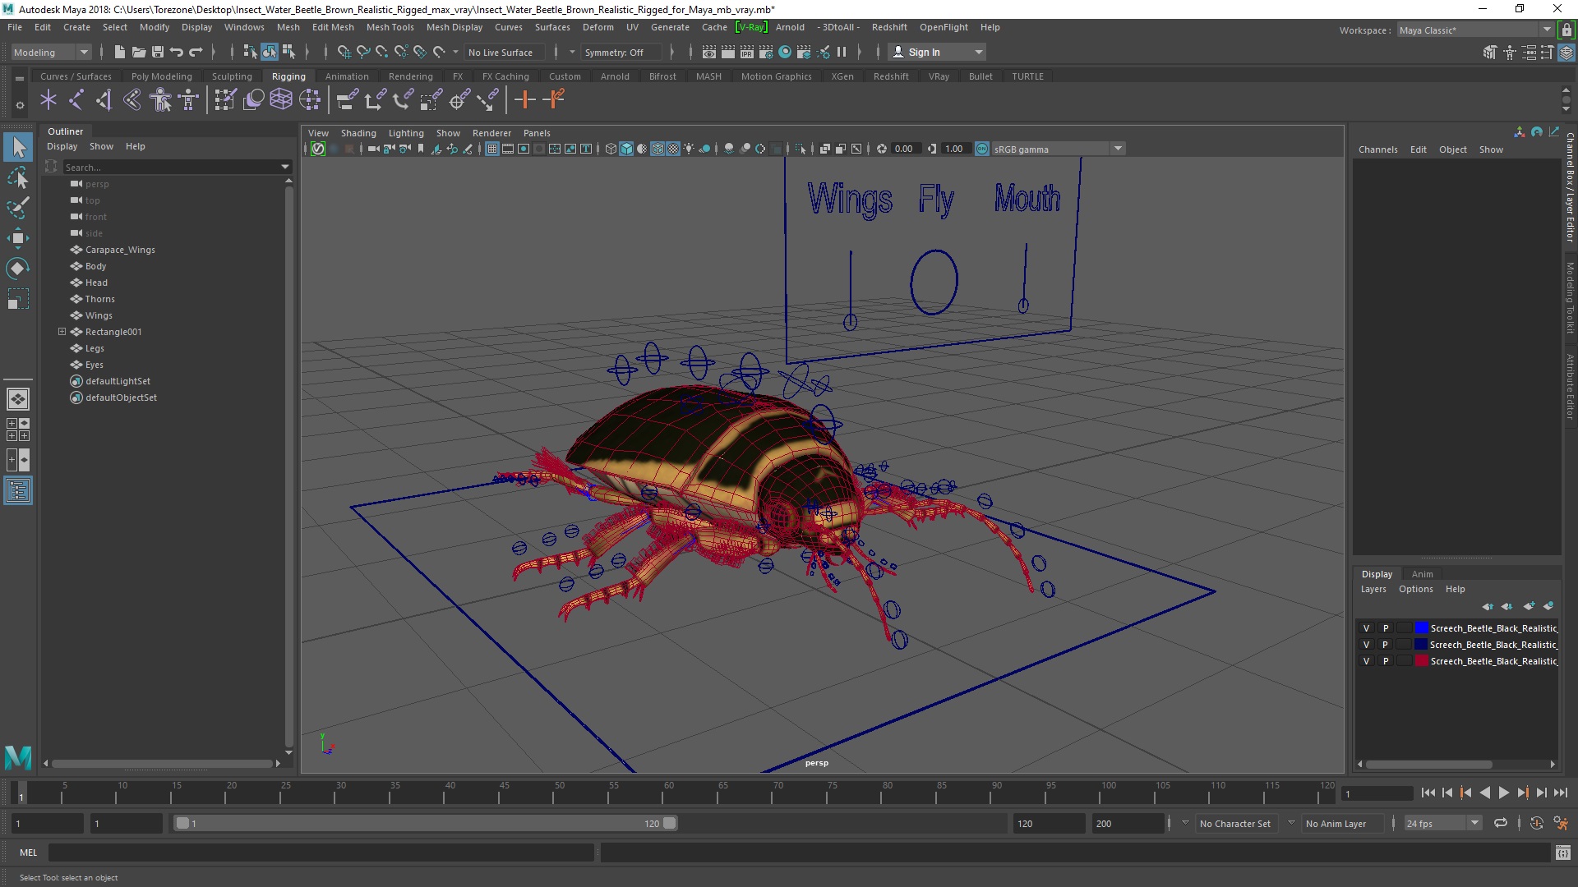Toggle viewport wireframe display icon
This screenshot has width=1578, height=887.
[x=611, y=149]
